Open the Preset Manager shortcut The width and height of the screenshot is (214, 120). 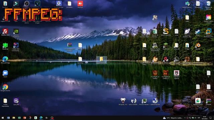(x=59, y=4)
